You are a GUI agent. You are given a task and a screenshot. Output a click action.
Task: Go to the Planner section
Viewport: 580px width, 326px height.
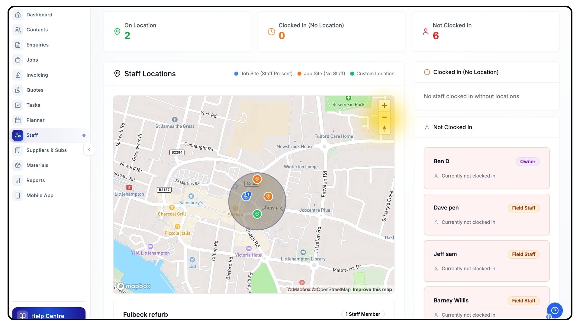[x=35, y=120]
